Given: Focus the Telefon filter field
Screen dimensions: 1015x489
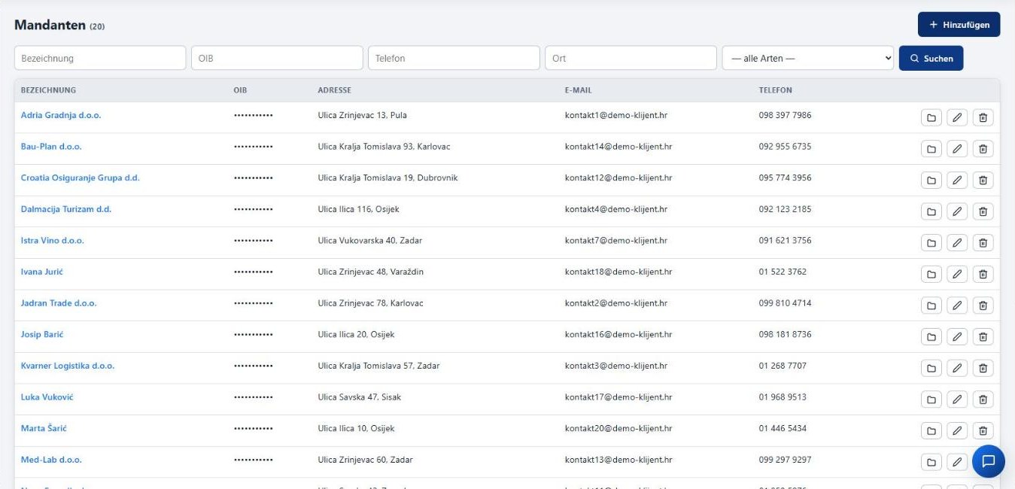Looking at the screenshot, I should click(x=454, y=58).
